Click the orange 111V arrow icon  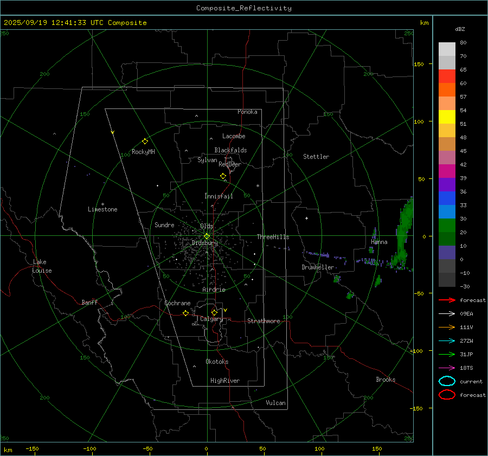447,327
